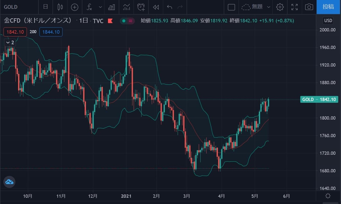Open the fx indicators menu

pyautogui.click(x=90, y=7)
